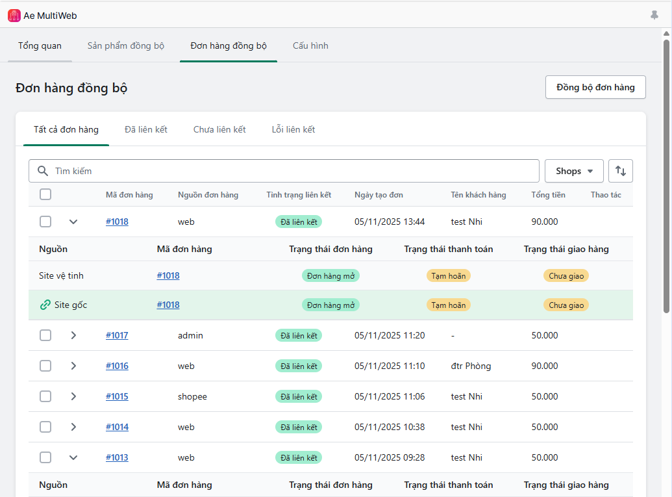Open the Sản phẩm đồng bộ tab
This screenshot has width=672, height=497.
point(126,45)
